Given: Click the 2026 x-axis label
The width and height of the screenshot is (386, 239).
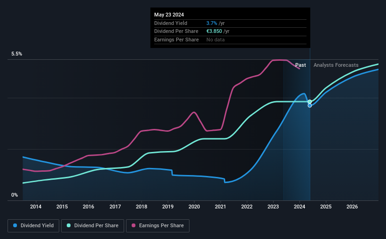Looking at the screenshot, I should [x=352, y=207].
